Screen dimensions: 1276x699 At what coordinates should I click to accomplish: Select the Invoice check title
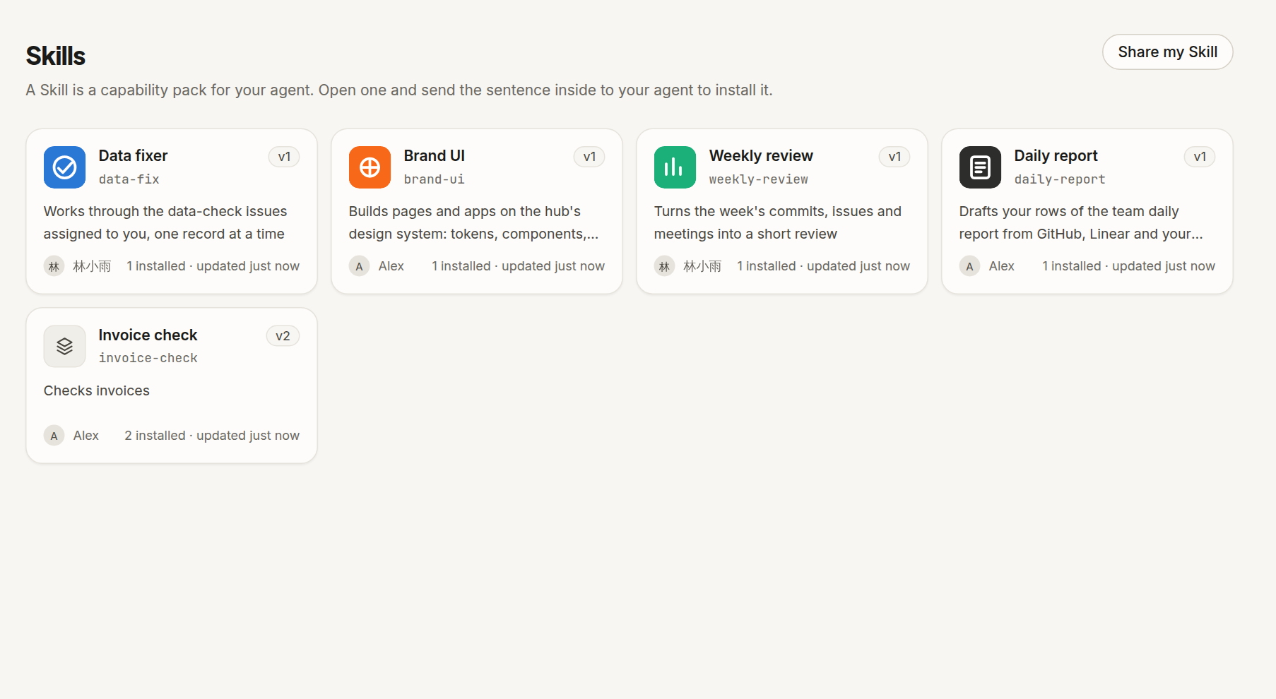point(148,335)
